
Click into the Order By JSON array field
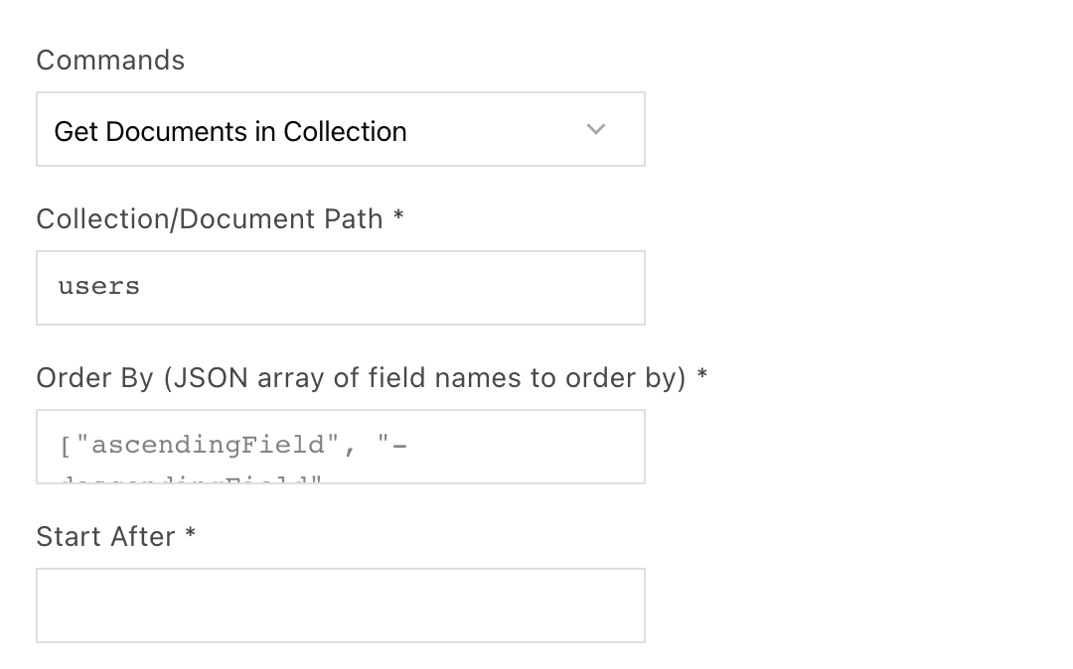pos(341,447)
